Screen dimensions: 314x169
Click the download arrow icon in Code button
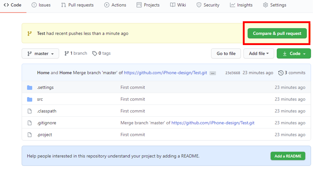tap(285, 54)
